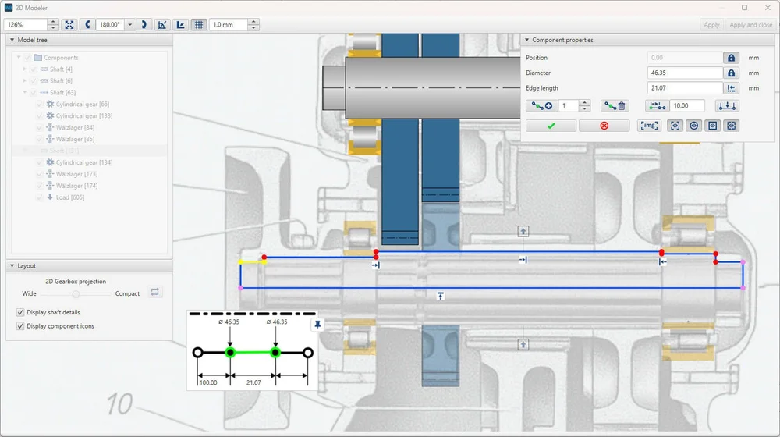
Task: Click the eye-in-brackets visibility icon
Action: (675, 126)
